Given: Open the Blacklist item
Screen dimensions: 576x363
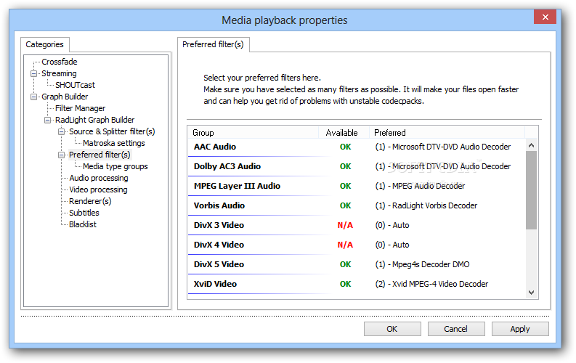Looking at the screenshot, I should point(83,224).
